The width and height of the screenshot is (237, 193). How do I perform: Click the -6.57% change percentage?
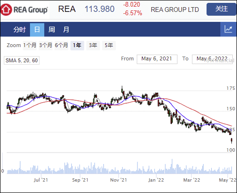click(132, 13)
